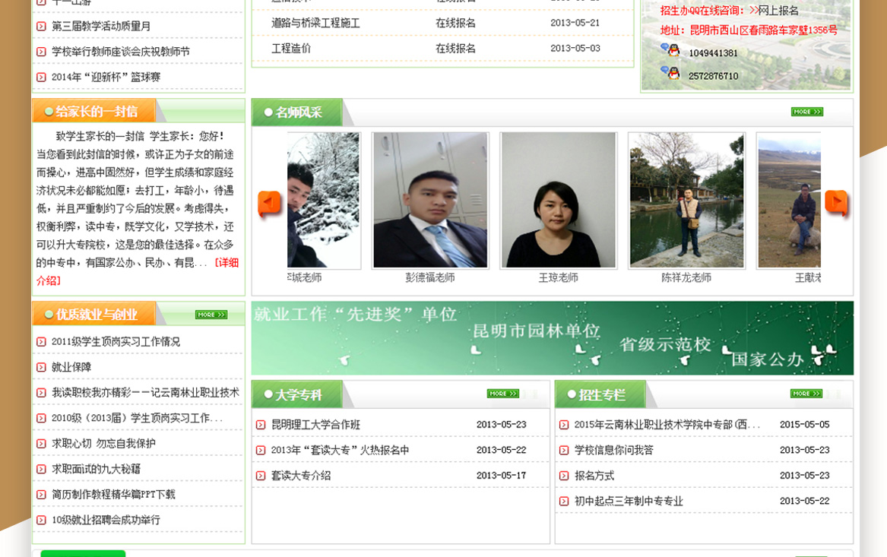Open 求职面试的九大秘籍 article

coord(96,469)
